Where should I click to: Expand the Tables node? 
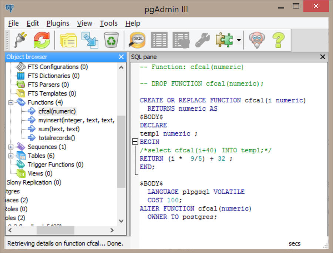click(11, 156)
